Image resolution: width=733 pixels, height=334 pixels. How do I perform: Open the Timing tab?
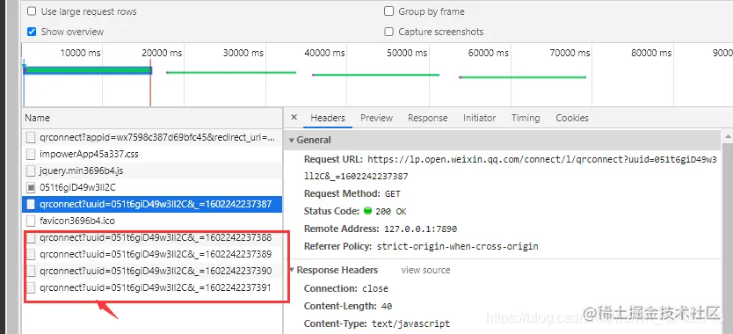click(x=526, y=118)
